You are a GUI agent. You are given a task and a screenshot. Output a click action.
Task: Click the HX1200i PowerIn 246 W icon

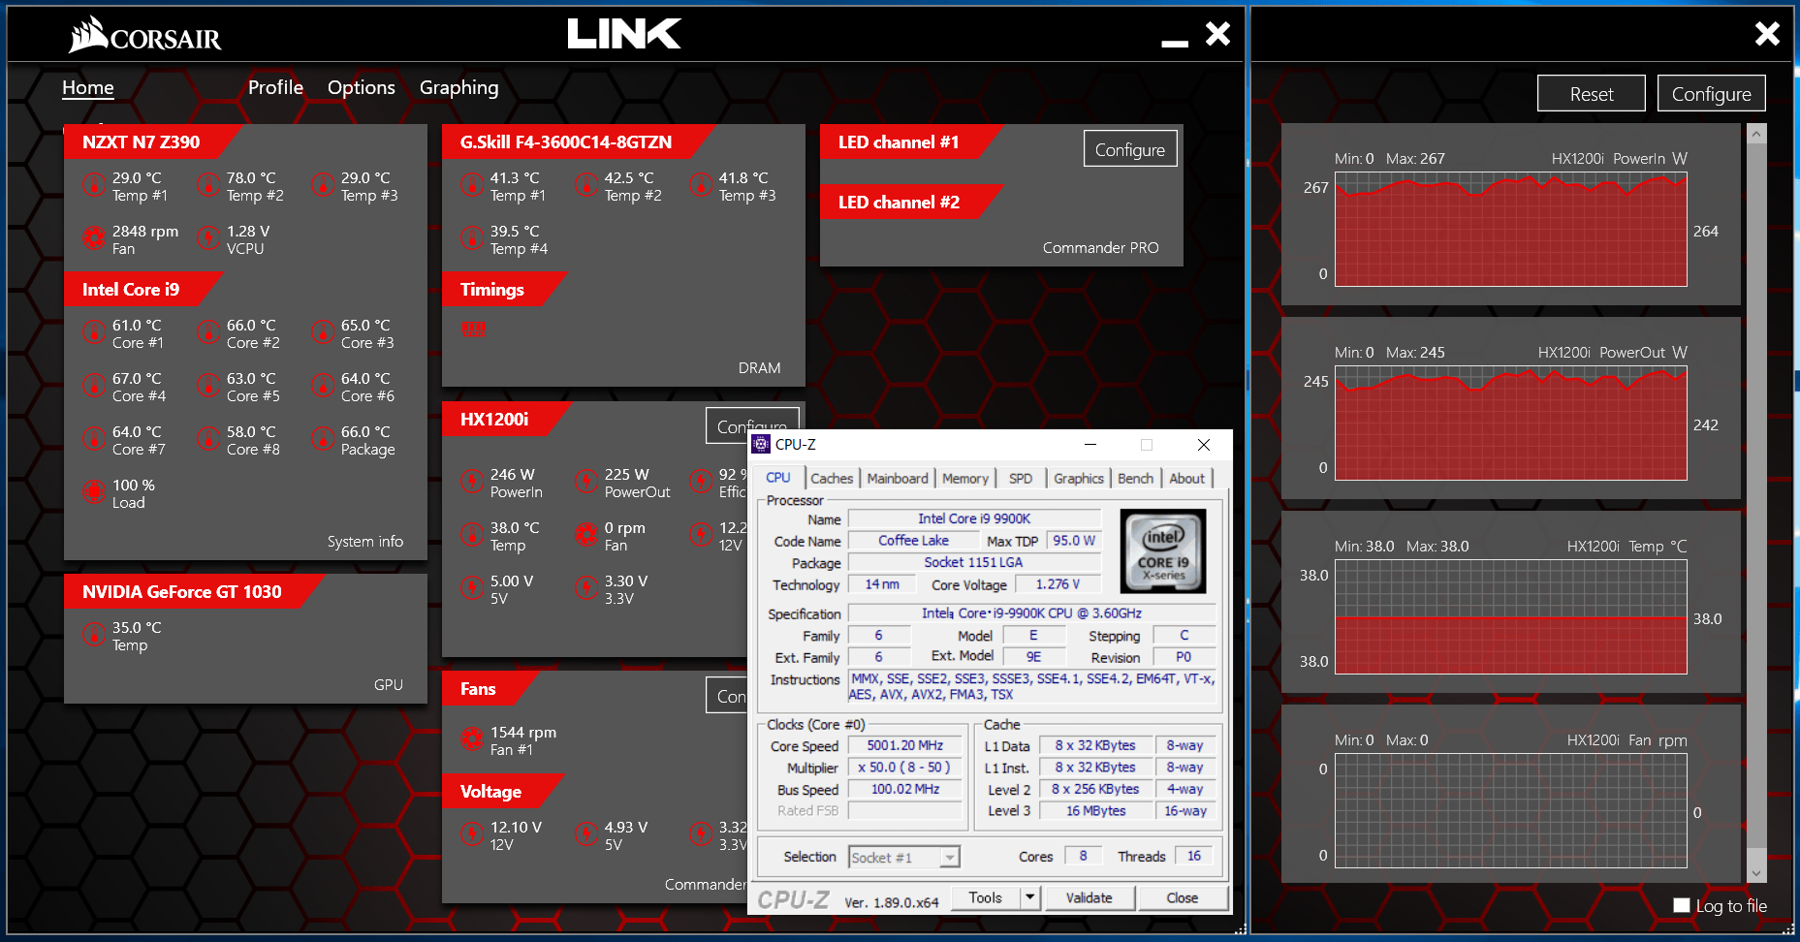pos(472,481)
